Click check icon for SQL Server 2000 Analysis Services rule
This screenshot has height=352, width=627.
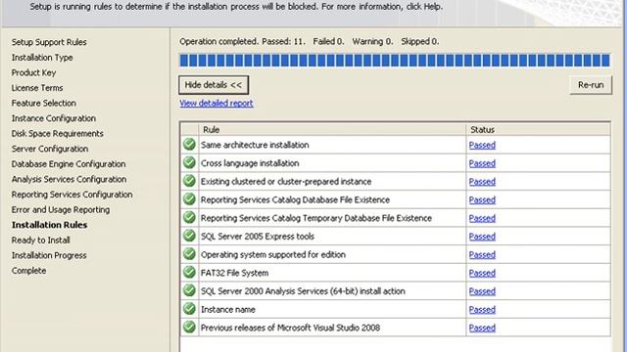(189, 290)
